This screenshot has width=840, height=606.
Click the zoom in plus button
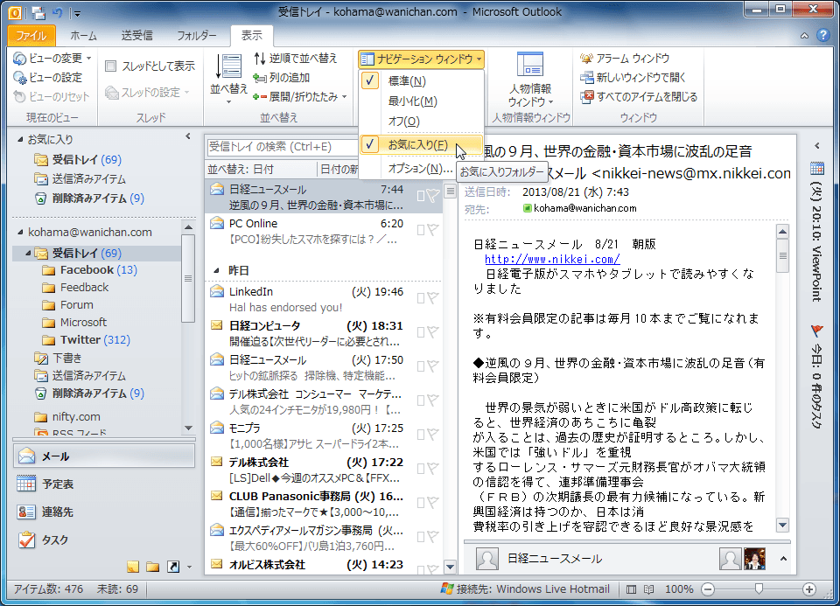[808, 589]
